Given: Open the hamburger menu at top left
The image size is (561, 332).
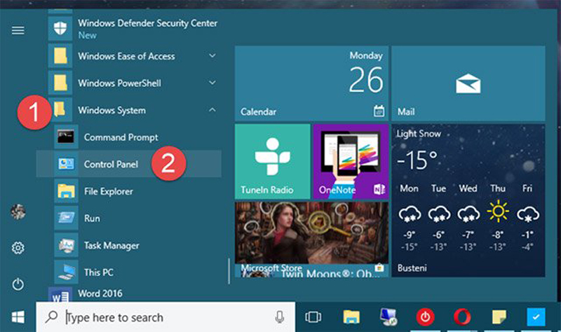Looking at the screenshot, I should (x=18, y=30).
